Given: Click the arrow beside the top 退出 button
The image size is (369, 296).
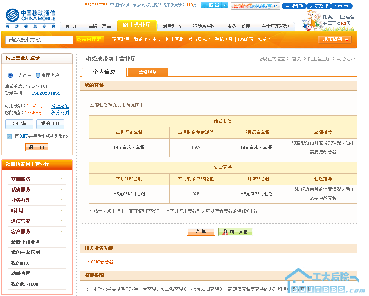Looking at the screenshot, I should (225, 5).
